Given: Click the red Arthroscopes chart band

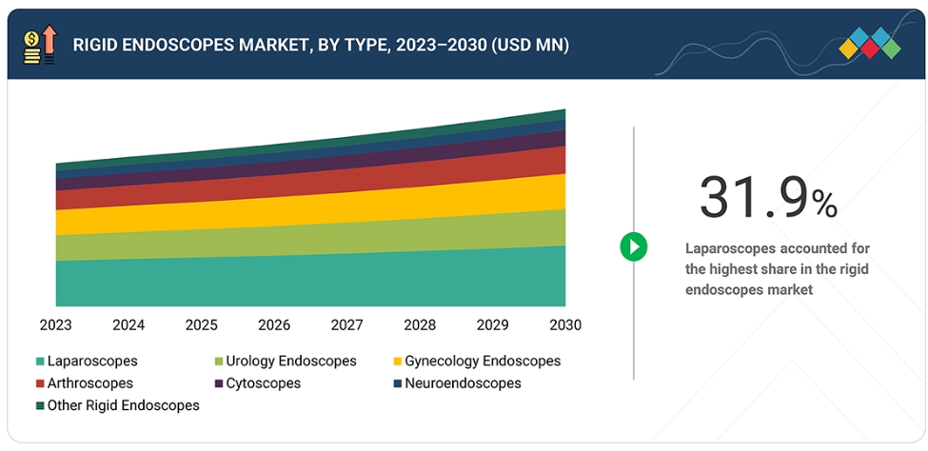Looking at the screenshot, I should click(305, 187).
